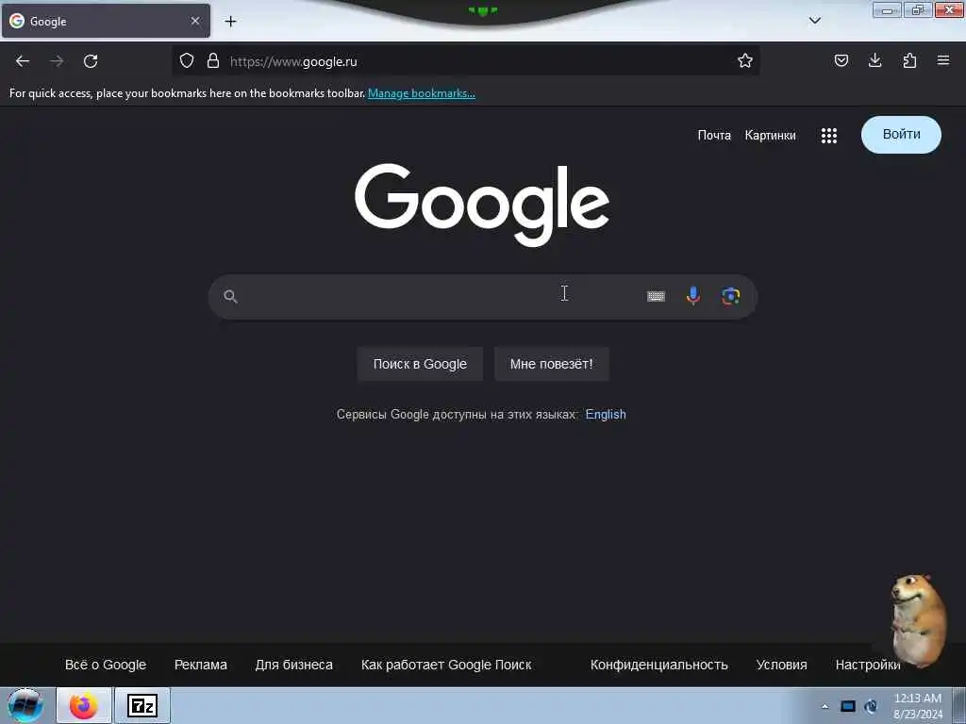966x724 pixels.
Task: Reload the page with the refresh icon
Action: [x=91, y=61]
